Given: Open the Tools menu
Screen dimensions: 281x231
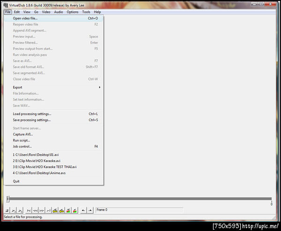Looking at the screenshot, I should 86,12.
